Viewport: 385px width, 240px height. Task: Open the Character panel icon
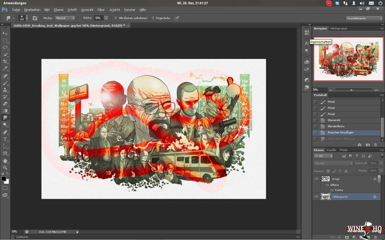coord(306,43)
